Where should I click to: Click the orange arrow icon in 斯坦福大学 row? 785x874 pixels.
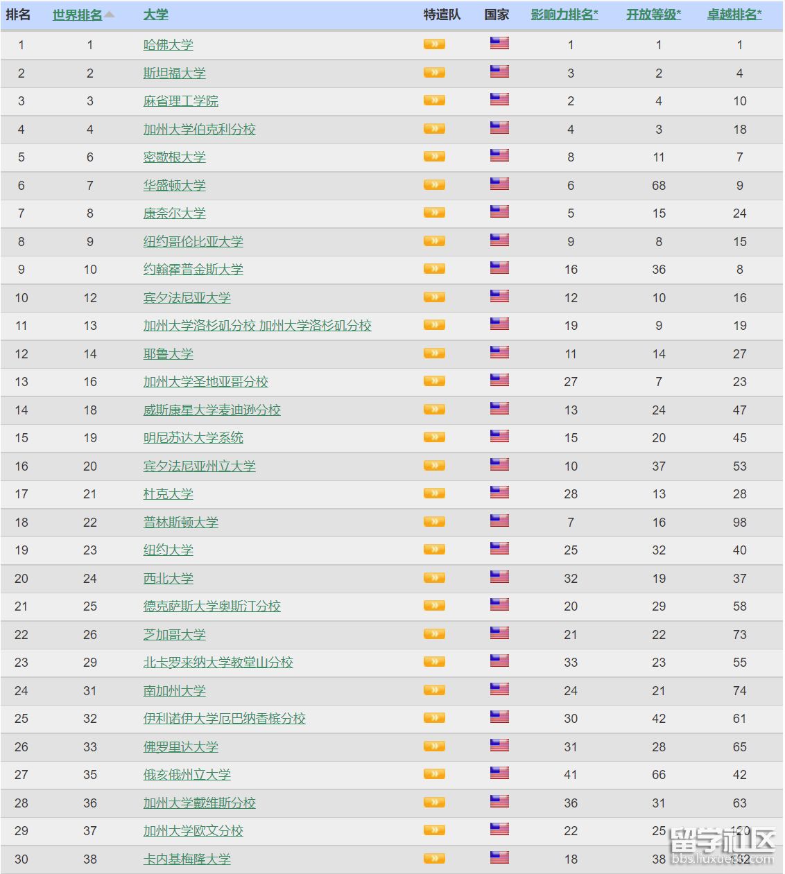click(434, 72)
